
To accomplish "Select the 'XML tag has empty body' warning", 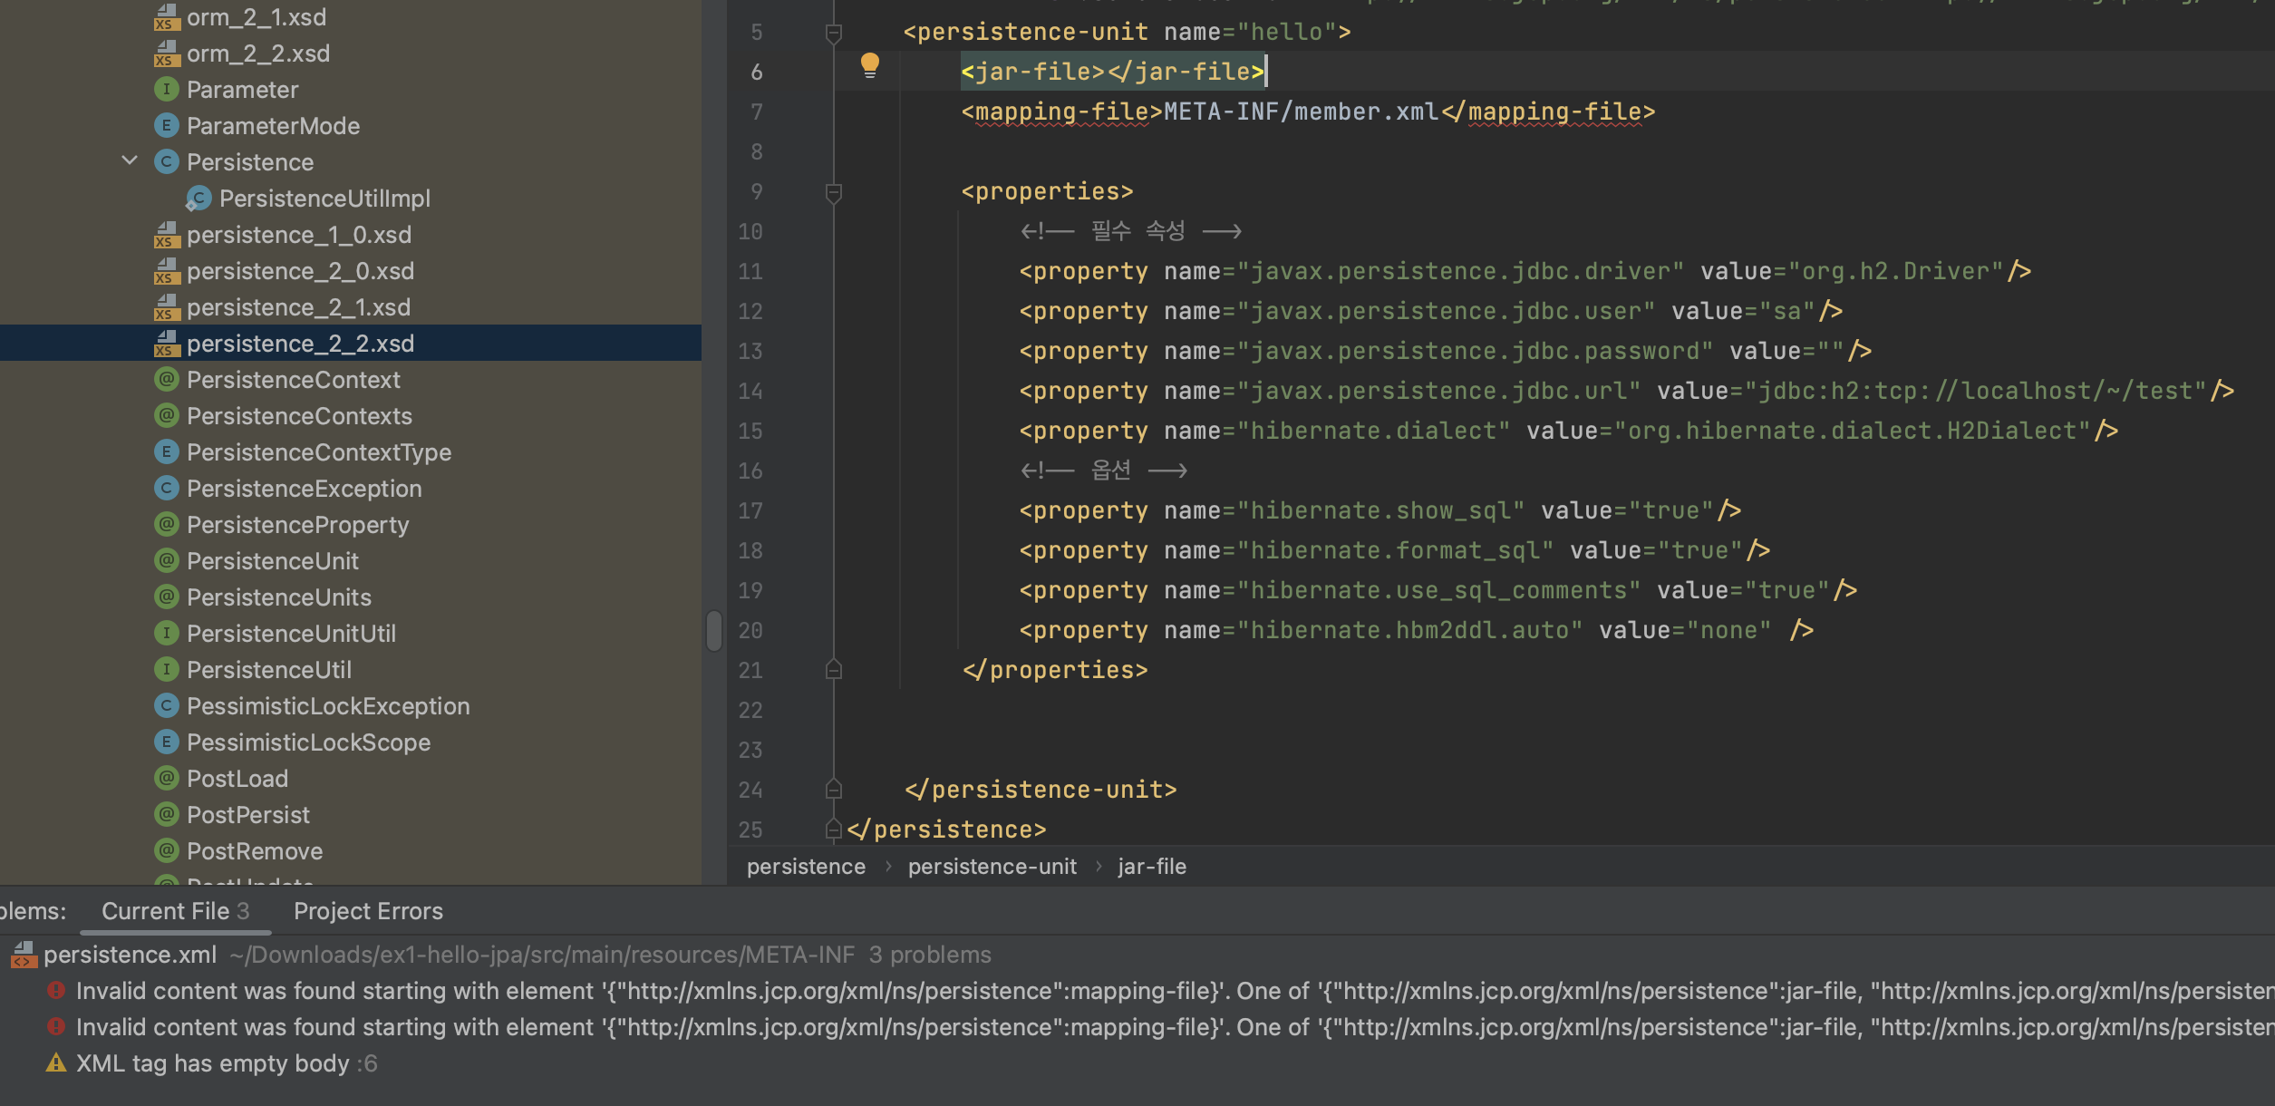I will (212, 1063).
